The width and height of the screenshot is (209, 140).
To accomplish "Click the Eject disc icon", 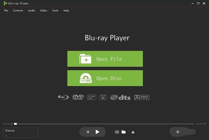I will tap(133, 132).
